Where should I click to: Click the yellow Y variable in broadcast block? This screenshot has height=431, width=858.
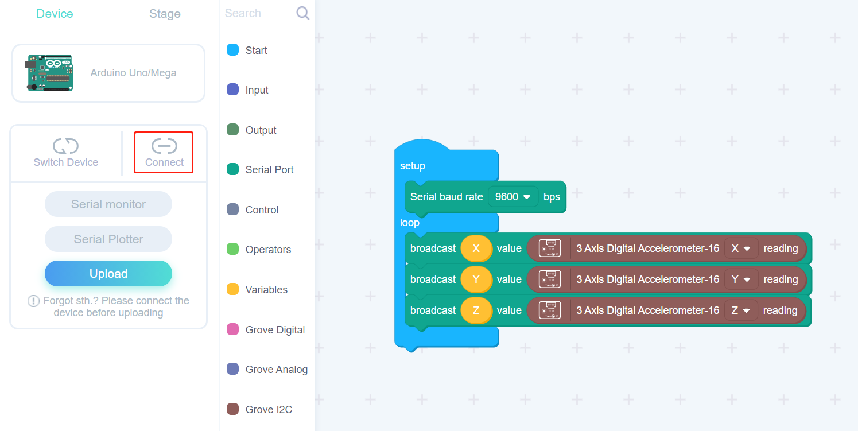pyautogui.click(x=476, y=279)
